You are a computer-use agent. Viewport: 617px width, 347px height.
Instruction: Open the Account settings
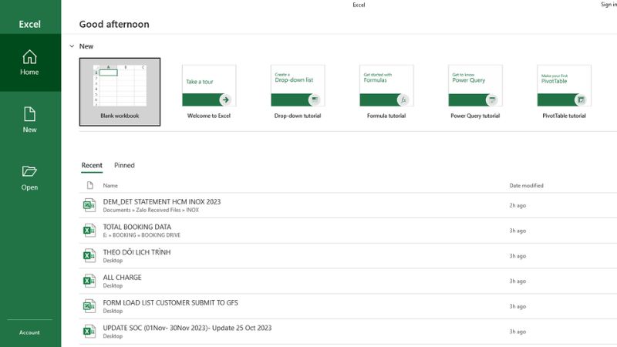[x=30, y=332]
